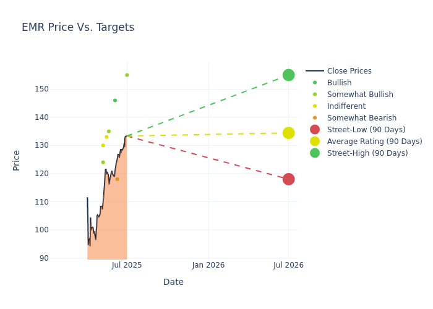Viewport: 433px width, 309px height.
Task: Click the large green Street-High marker on chart
Action: (288, 75)
